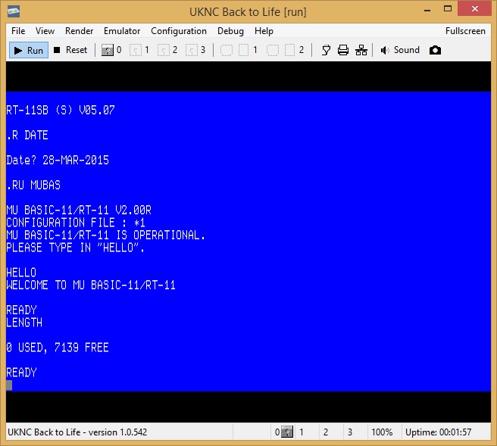Click the printer icon in toolbar
This screenshot has width=497, height=446.
(343, 50)
